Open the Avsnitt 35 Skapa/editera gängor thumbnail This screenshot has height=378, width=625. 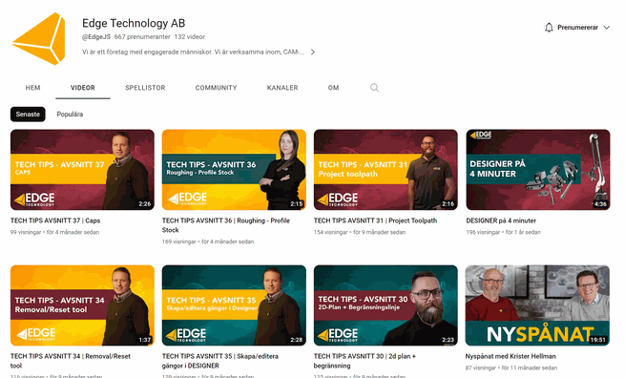point(234,305)
